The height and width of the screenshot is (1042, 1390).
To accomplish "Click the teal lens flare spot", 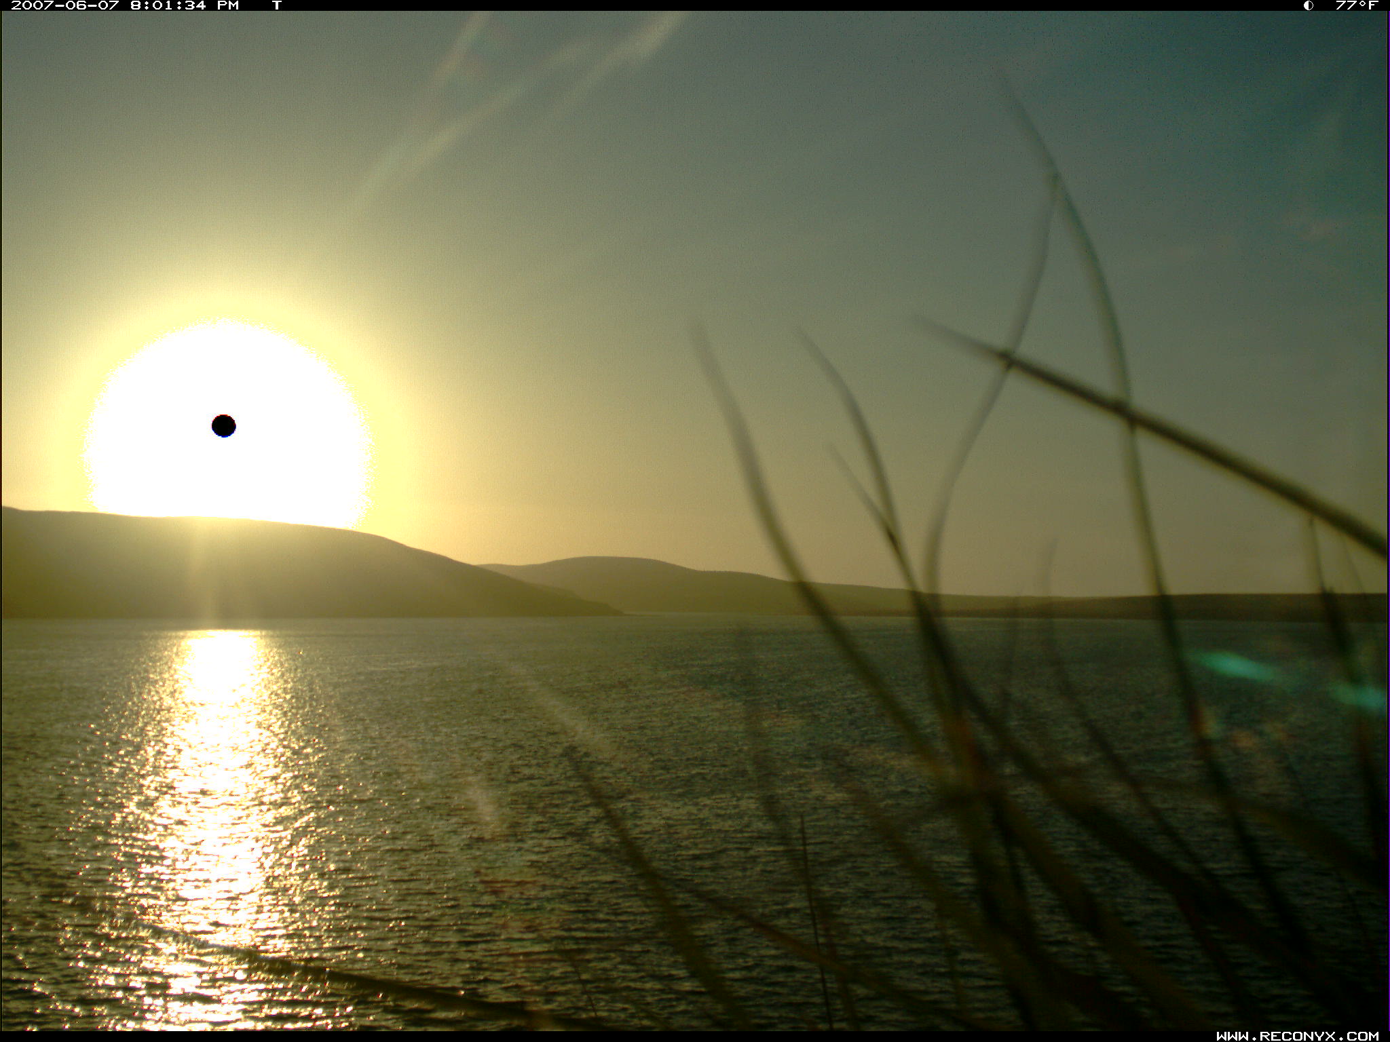I will tap(1235, 665).
